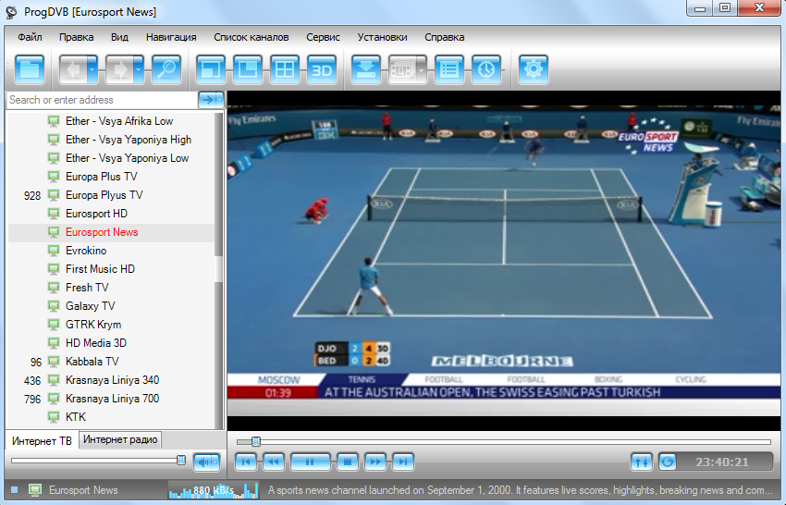The width and height of the screenshot is (786, 505).
Task: Expand back button history dropdown arrow
Action: click(92, 69)
